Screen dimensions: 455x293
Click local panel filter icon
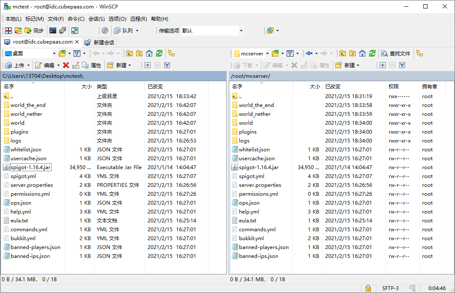[x=77, y=53]
